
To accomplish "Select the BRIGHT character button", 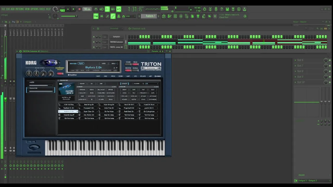I will click(124, 90).
